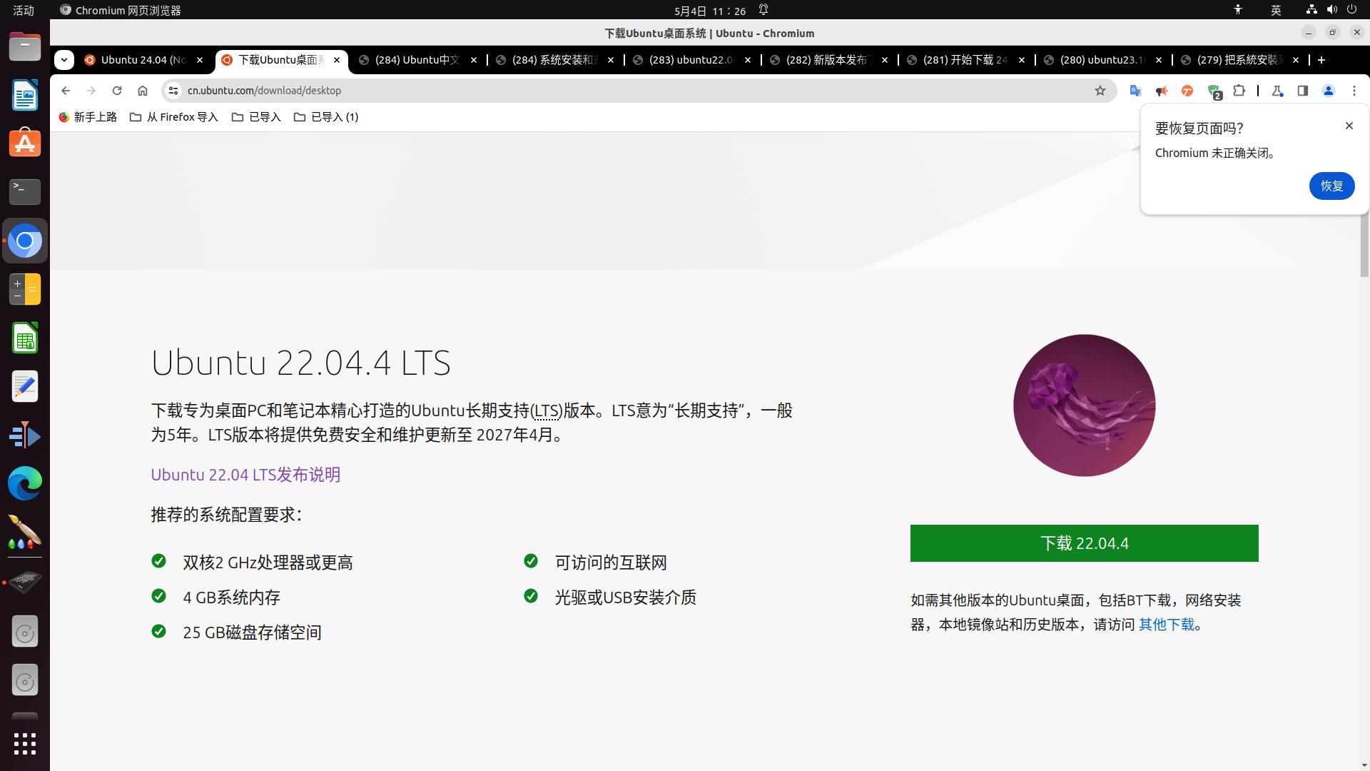Open the Extensions puzzle menu
The width and height of the screenshot is (1370, 771).
click(1239, 91)
